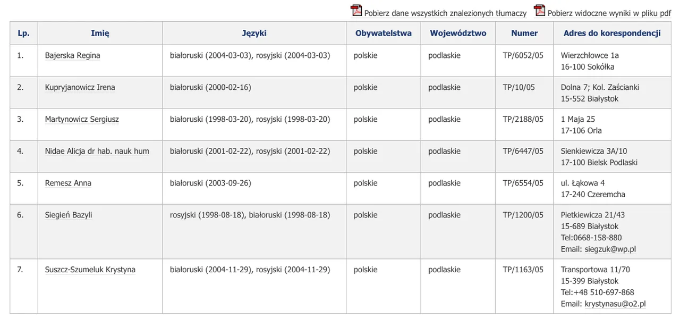Image resolution: width=680 pixels, height=319 pixels.
Task: Click Remesz Anna name link
Action: pos(68,183)
